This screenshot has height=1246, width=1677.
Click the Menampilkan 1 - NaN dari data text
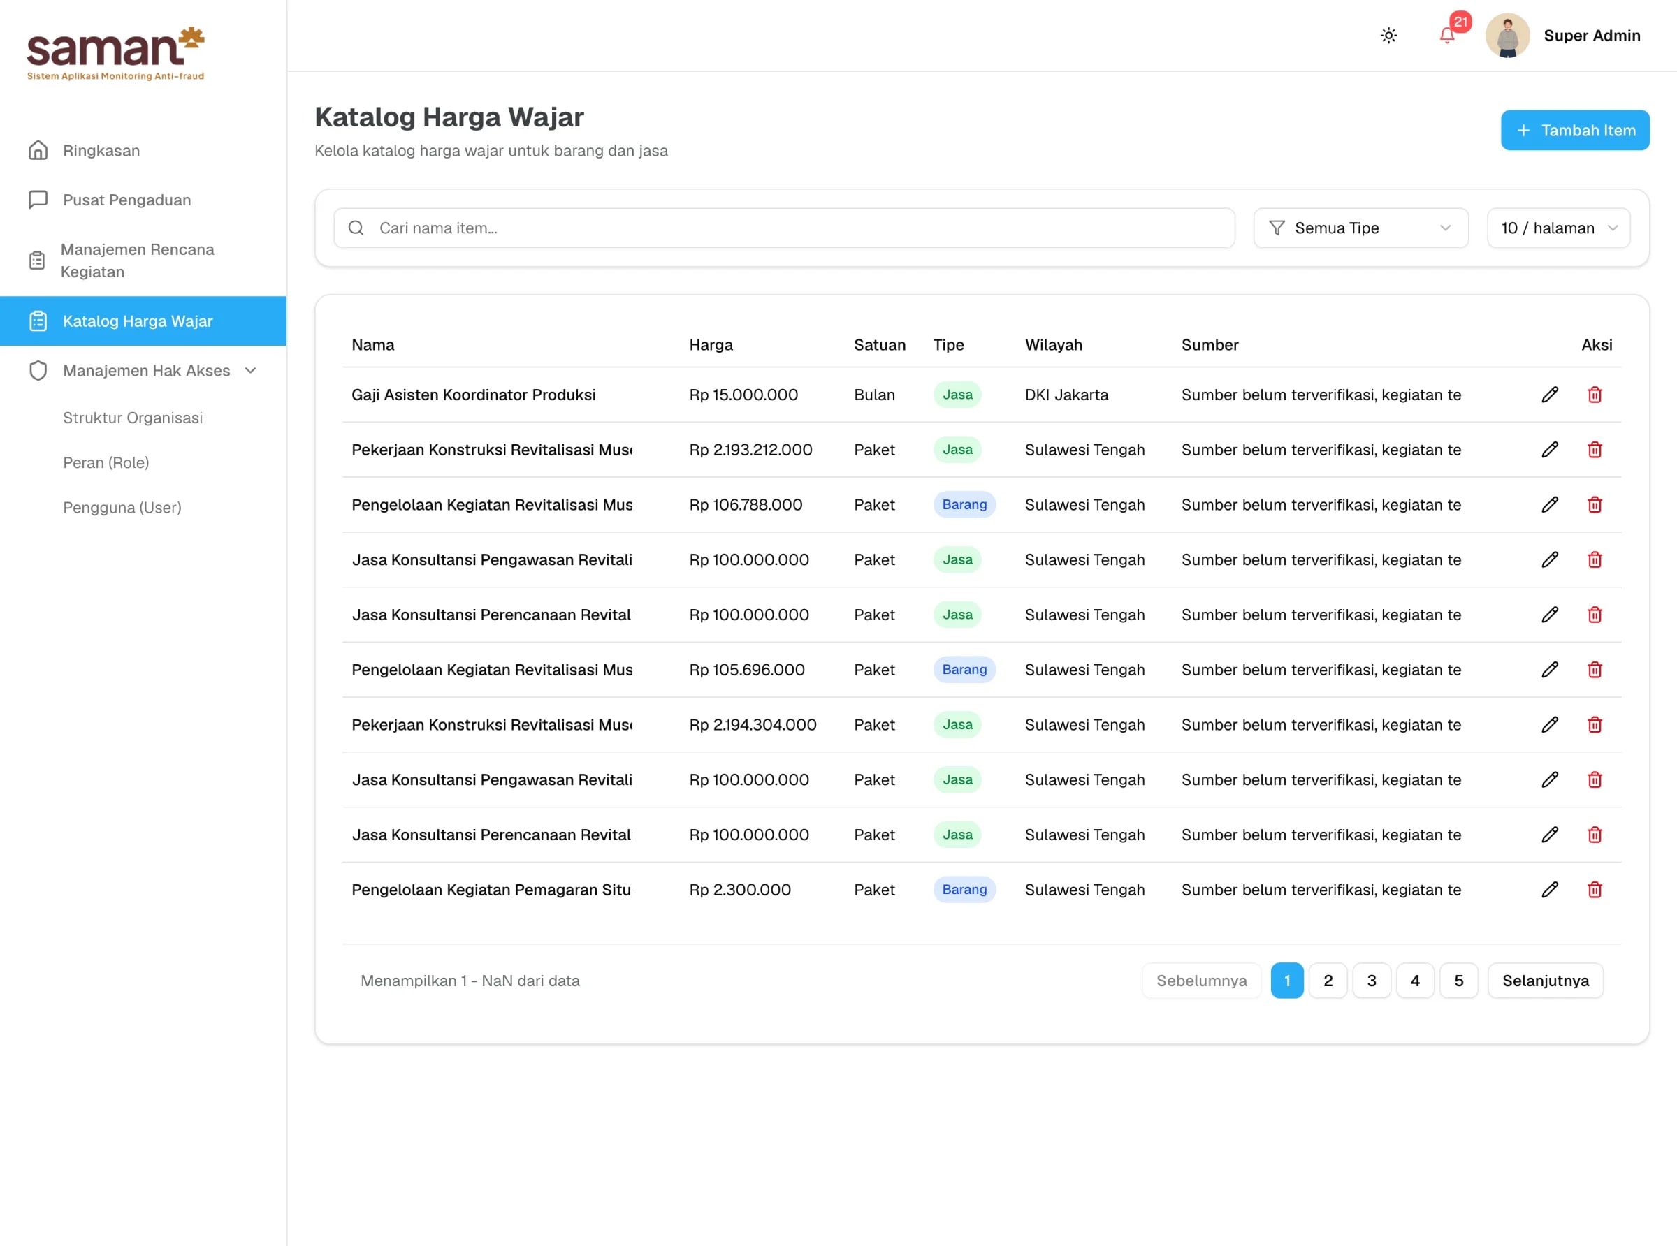click(x=470, y=981)
